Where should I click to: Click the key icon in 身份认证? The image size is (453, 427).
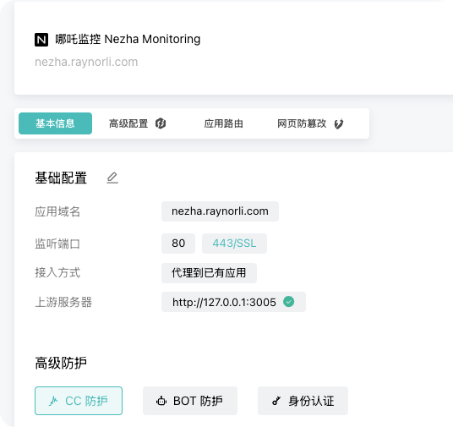click(x=276, y=401)
